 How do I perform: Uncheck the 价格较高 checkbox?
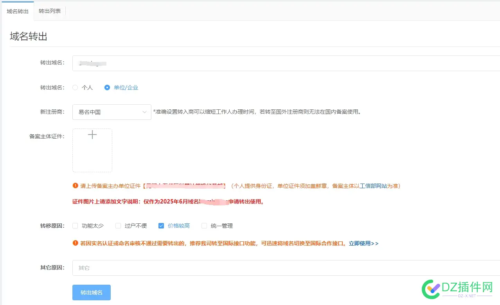(x=161, y=225)
